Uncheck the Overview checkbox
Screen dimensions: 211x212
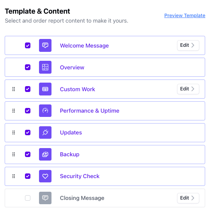click(x=28, y=67)
